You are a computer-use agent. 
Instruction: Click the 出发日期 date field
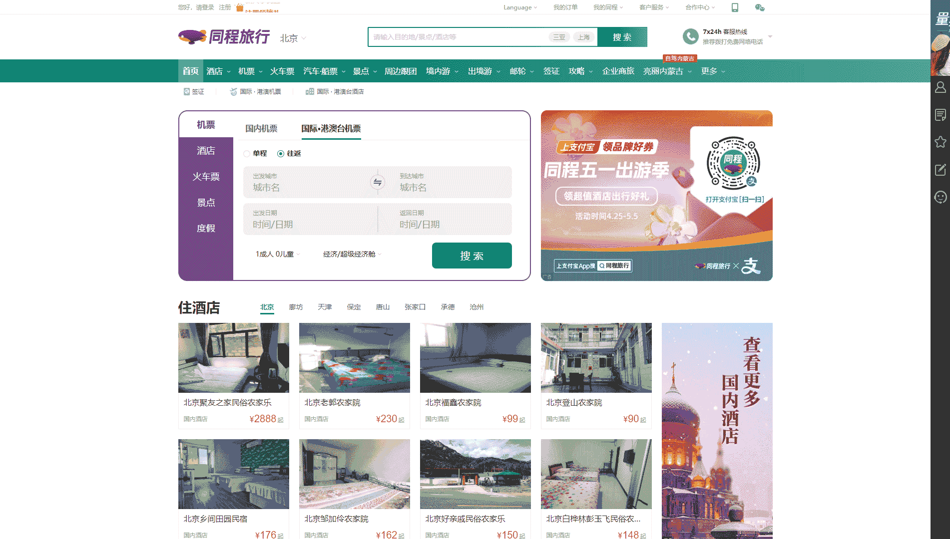pyautogui.click(x=310, y=219)
